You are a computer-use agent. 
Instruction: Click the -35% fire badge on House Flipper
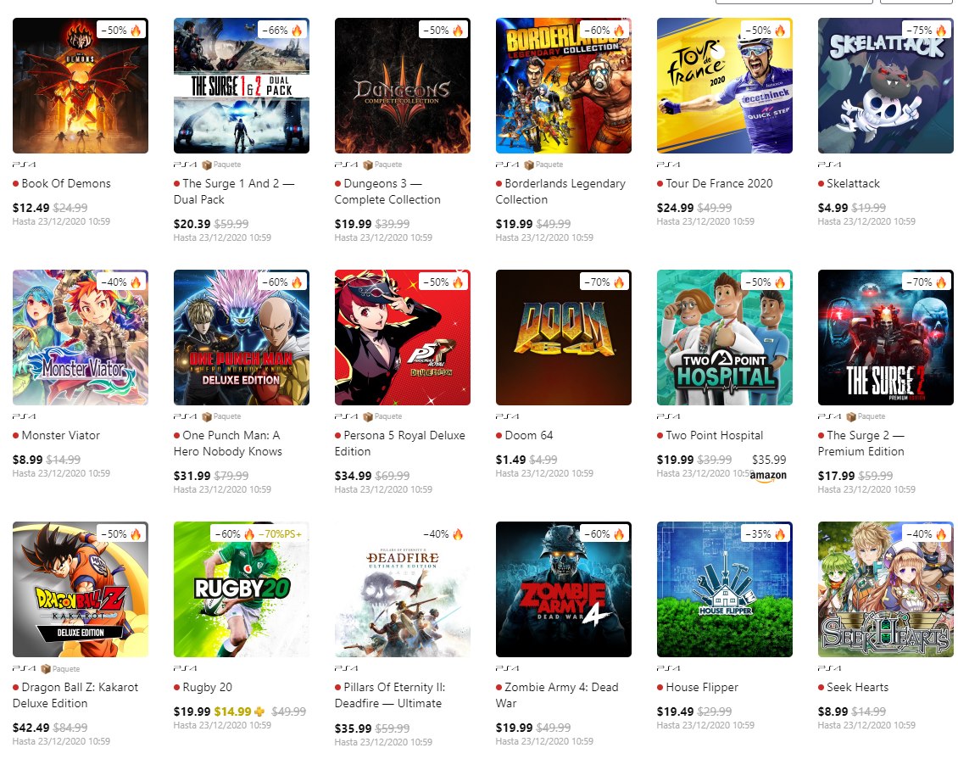(x=765, y=534)
